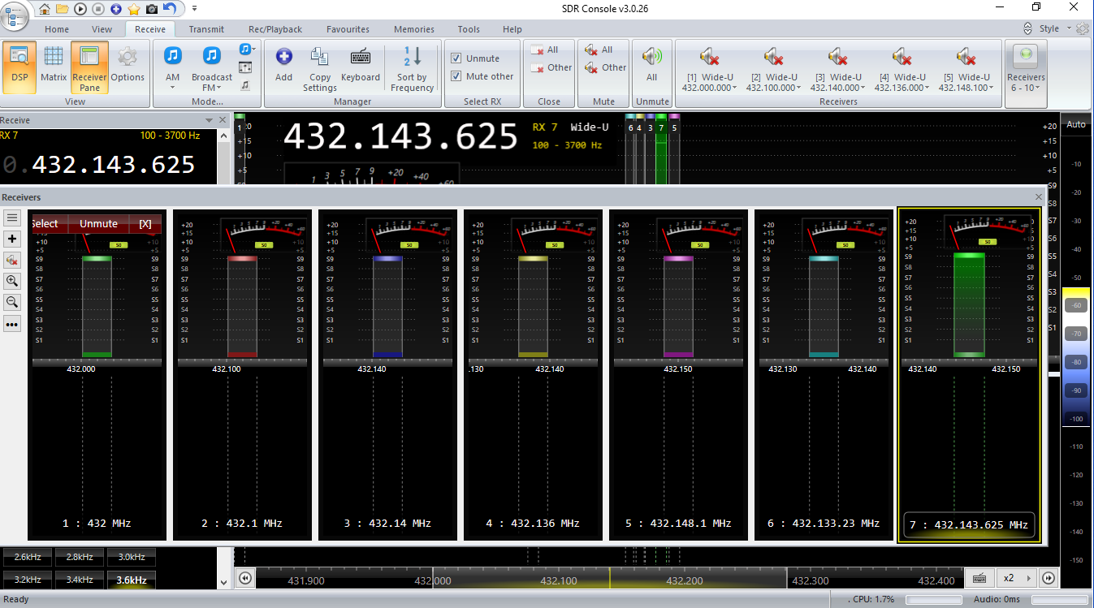
Task: Click the frequency span bar at 432.100
Action: (558, 581)
